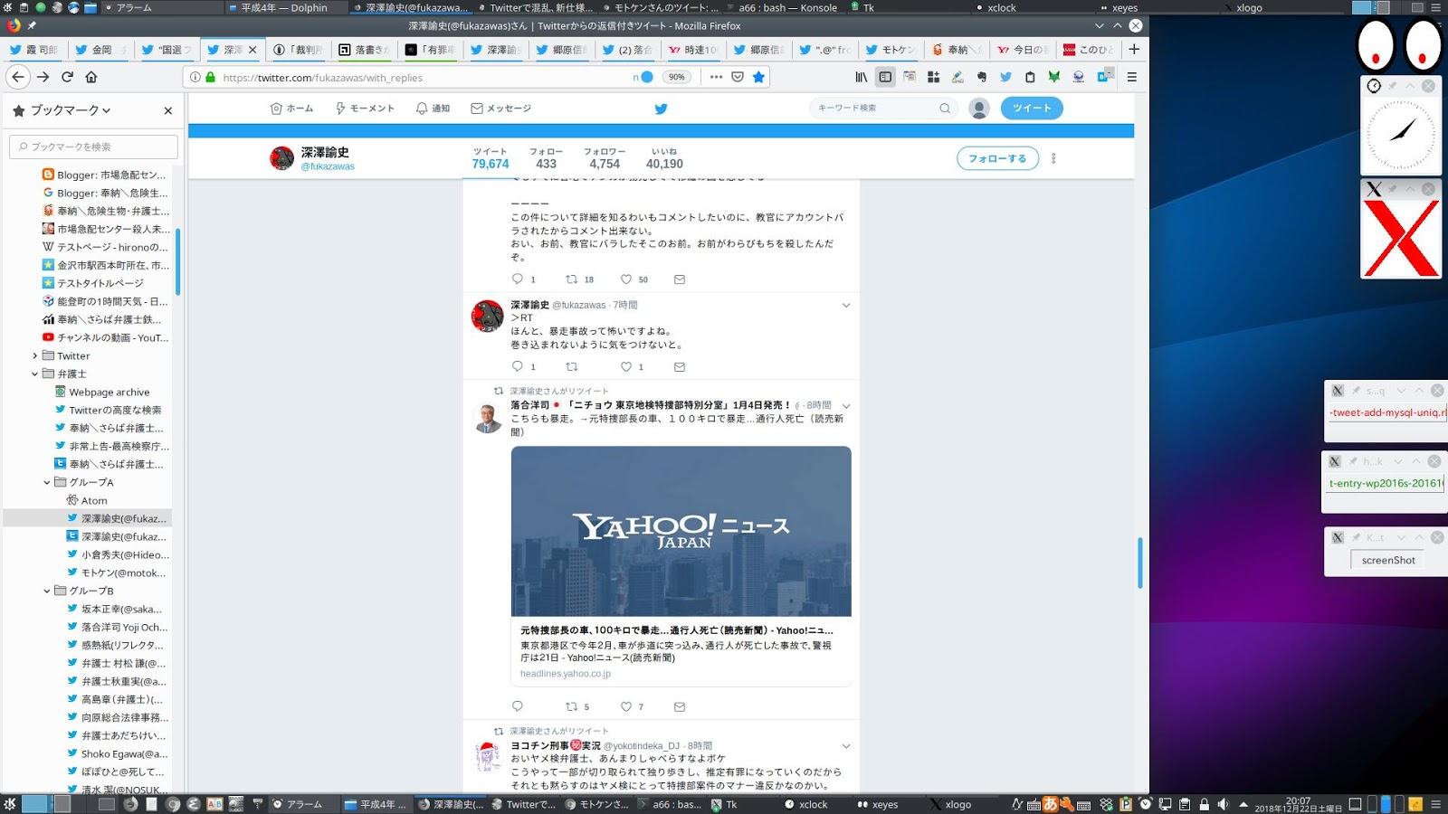Open the Yahoo! ニュース JAPAN card image
The image size is (1448, 814).
pos(681,531)
